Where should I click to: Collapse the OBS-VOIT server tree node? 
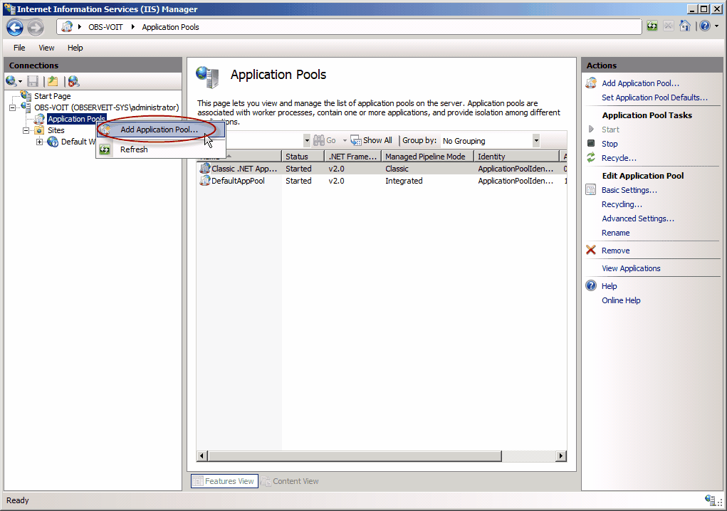coord(13,107)
